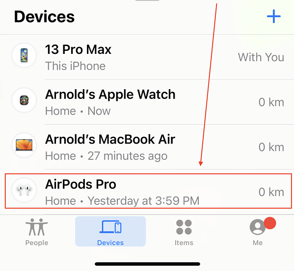Open Arnold's MacBook Air entry

coord(147,147)
